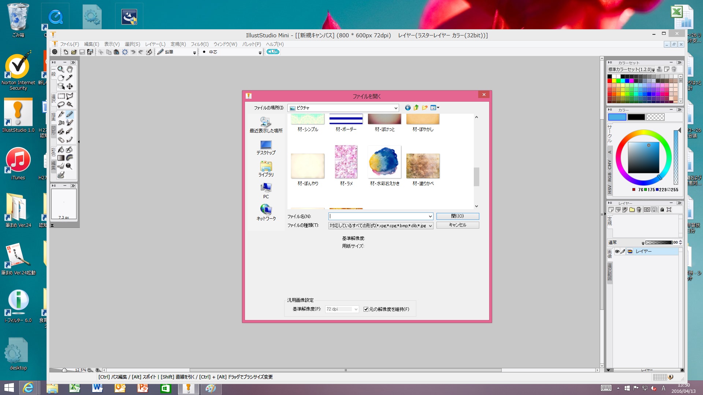
Task: Click the layer lock icon
Action: [662, 210]
